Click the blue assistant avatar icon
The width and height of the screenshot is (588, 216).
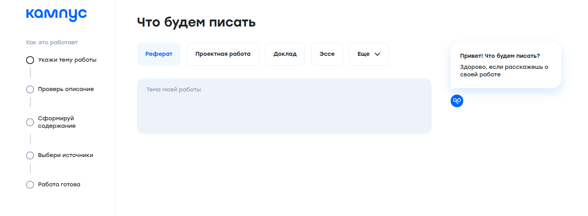pyautogui.click(x=457, y=101)
